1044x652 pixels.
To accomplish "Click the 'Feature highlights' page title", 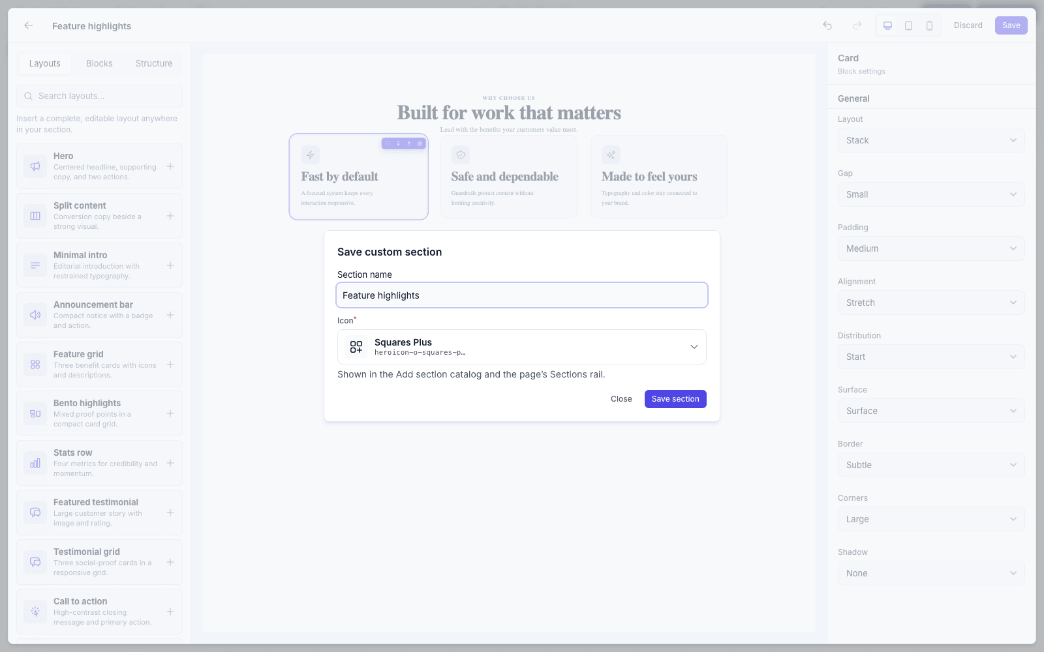I will (91, 26).
